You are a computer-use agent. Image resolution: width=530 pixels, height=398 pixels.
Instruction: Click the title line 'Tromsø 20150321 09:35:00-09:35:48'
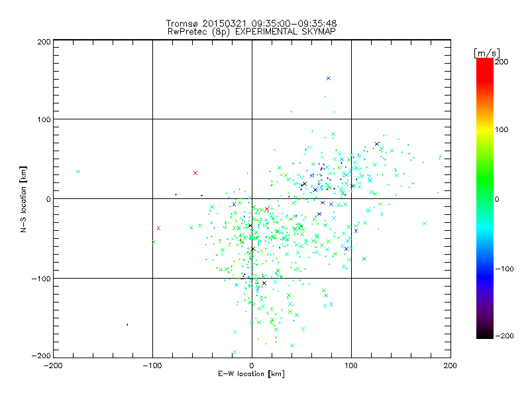point(251,23)
